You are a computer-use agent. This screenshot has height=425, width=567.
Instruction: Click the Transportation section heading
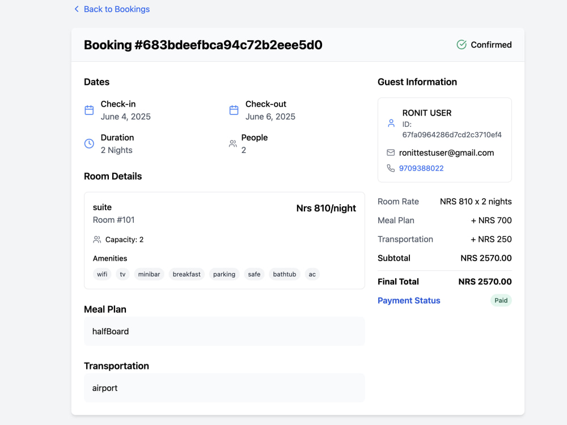click(116, 366)
